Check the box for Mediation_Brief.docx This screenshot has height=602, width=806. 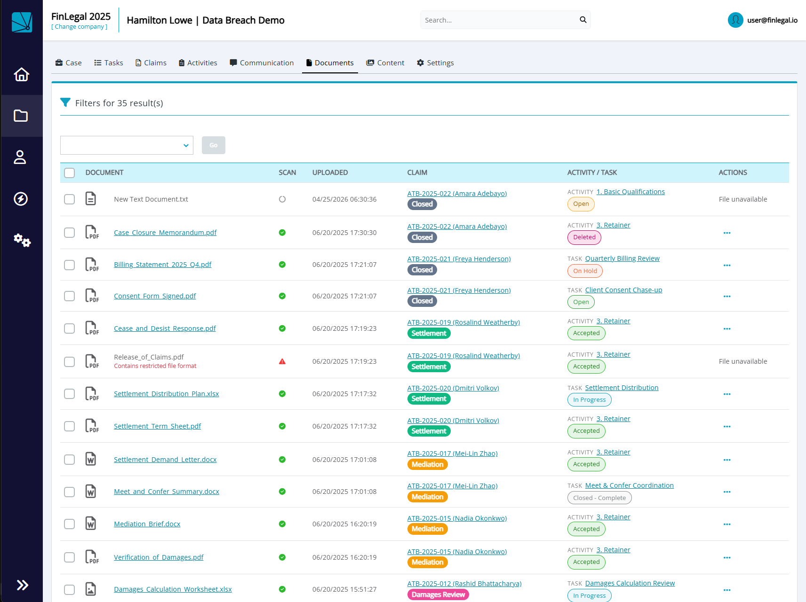(x=70, y=524)
